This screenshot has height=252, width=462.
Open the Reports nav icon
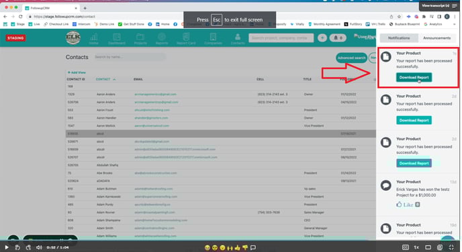[x=161, y=39]
